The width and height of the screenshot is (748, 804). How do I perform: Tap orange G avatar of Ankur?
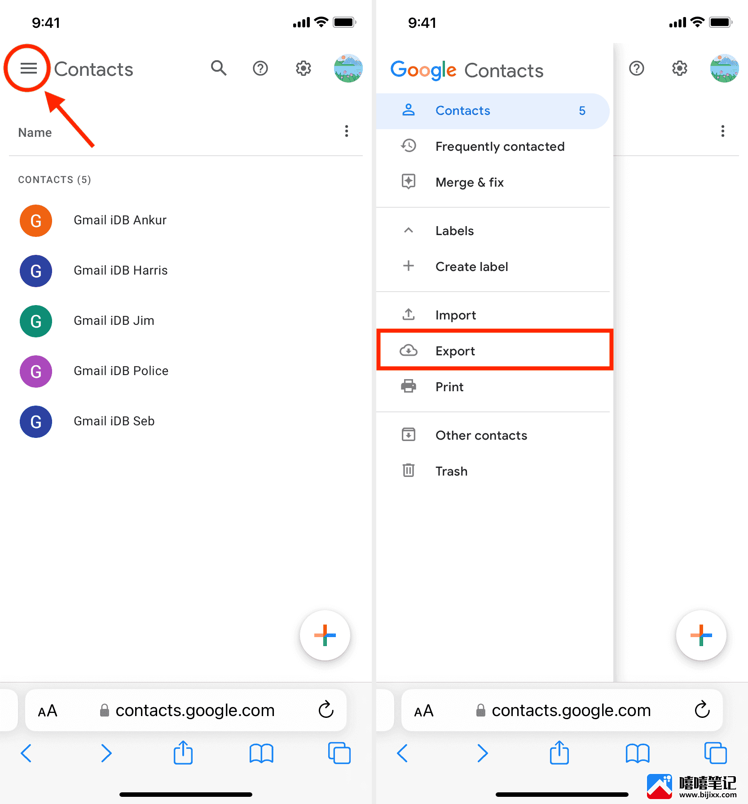[x=36, y=220]
